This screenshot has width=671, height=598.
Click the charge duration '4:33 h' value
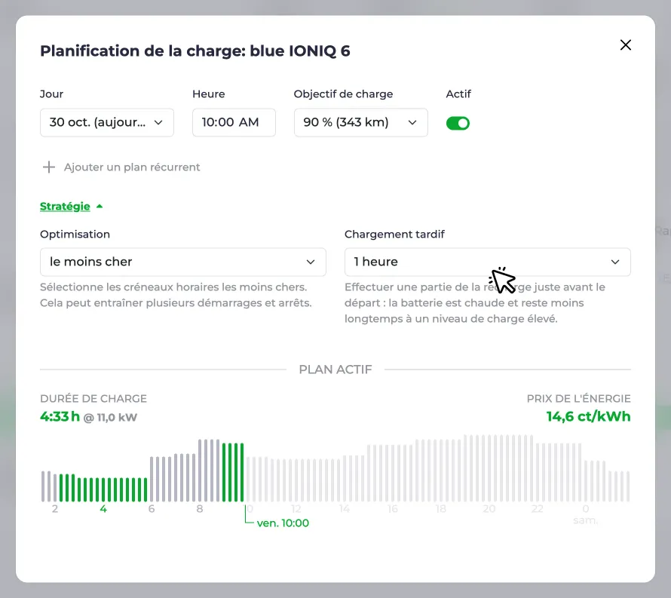coord(60,416)
